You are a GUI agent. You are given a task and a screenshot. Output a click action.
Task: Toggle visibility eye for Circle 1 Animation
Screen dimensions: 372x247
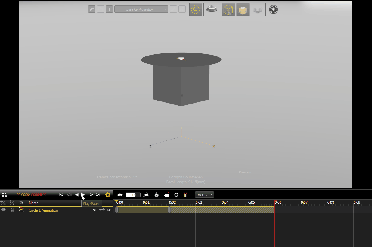coord(3,210)
